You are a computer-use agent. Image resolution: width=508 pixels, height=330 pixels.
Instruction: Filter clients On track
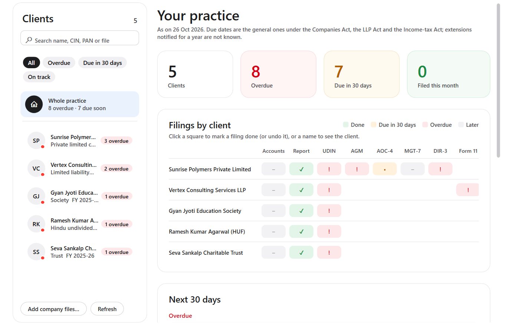(39, 77)
